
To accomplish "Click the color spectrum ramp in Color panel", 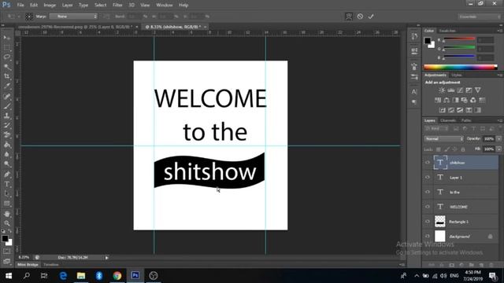I will click(x=460, y=67).
